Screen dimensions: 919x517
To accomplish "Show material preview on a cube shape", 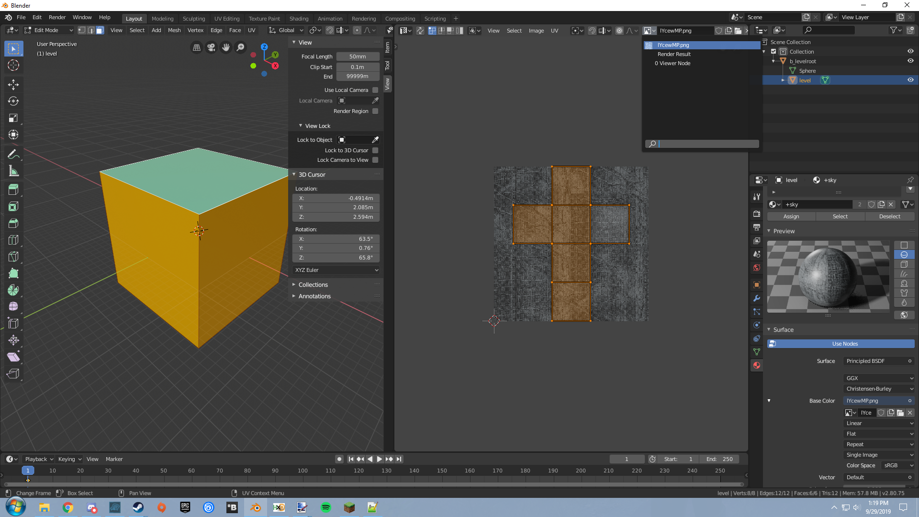I will [905, 264].
